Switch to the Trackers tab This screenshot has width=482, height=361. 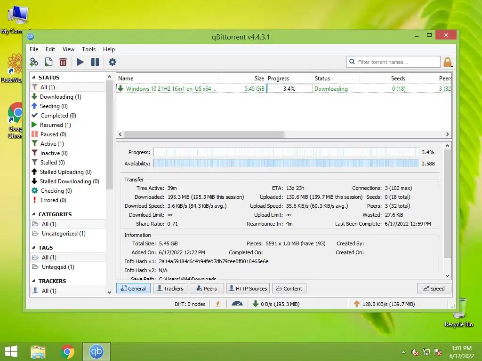point(170,288)
